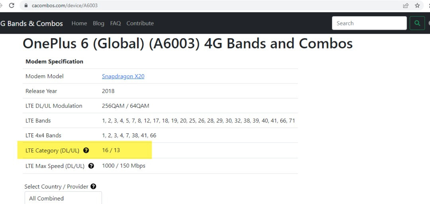Reload the page with the browser refresh icon
The image size is (430, 204).
[12, 6]
